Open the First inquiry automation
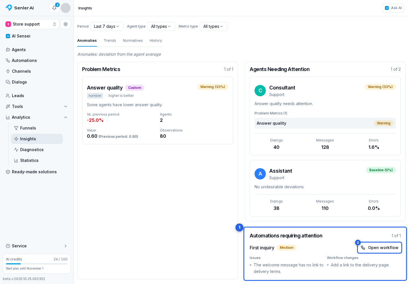Viewport: 409px width, 284px height. 262,248
